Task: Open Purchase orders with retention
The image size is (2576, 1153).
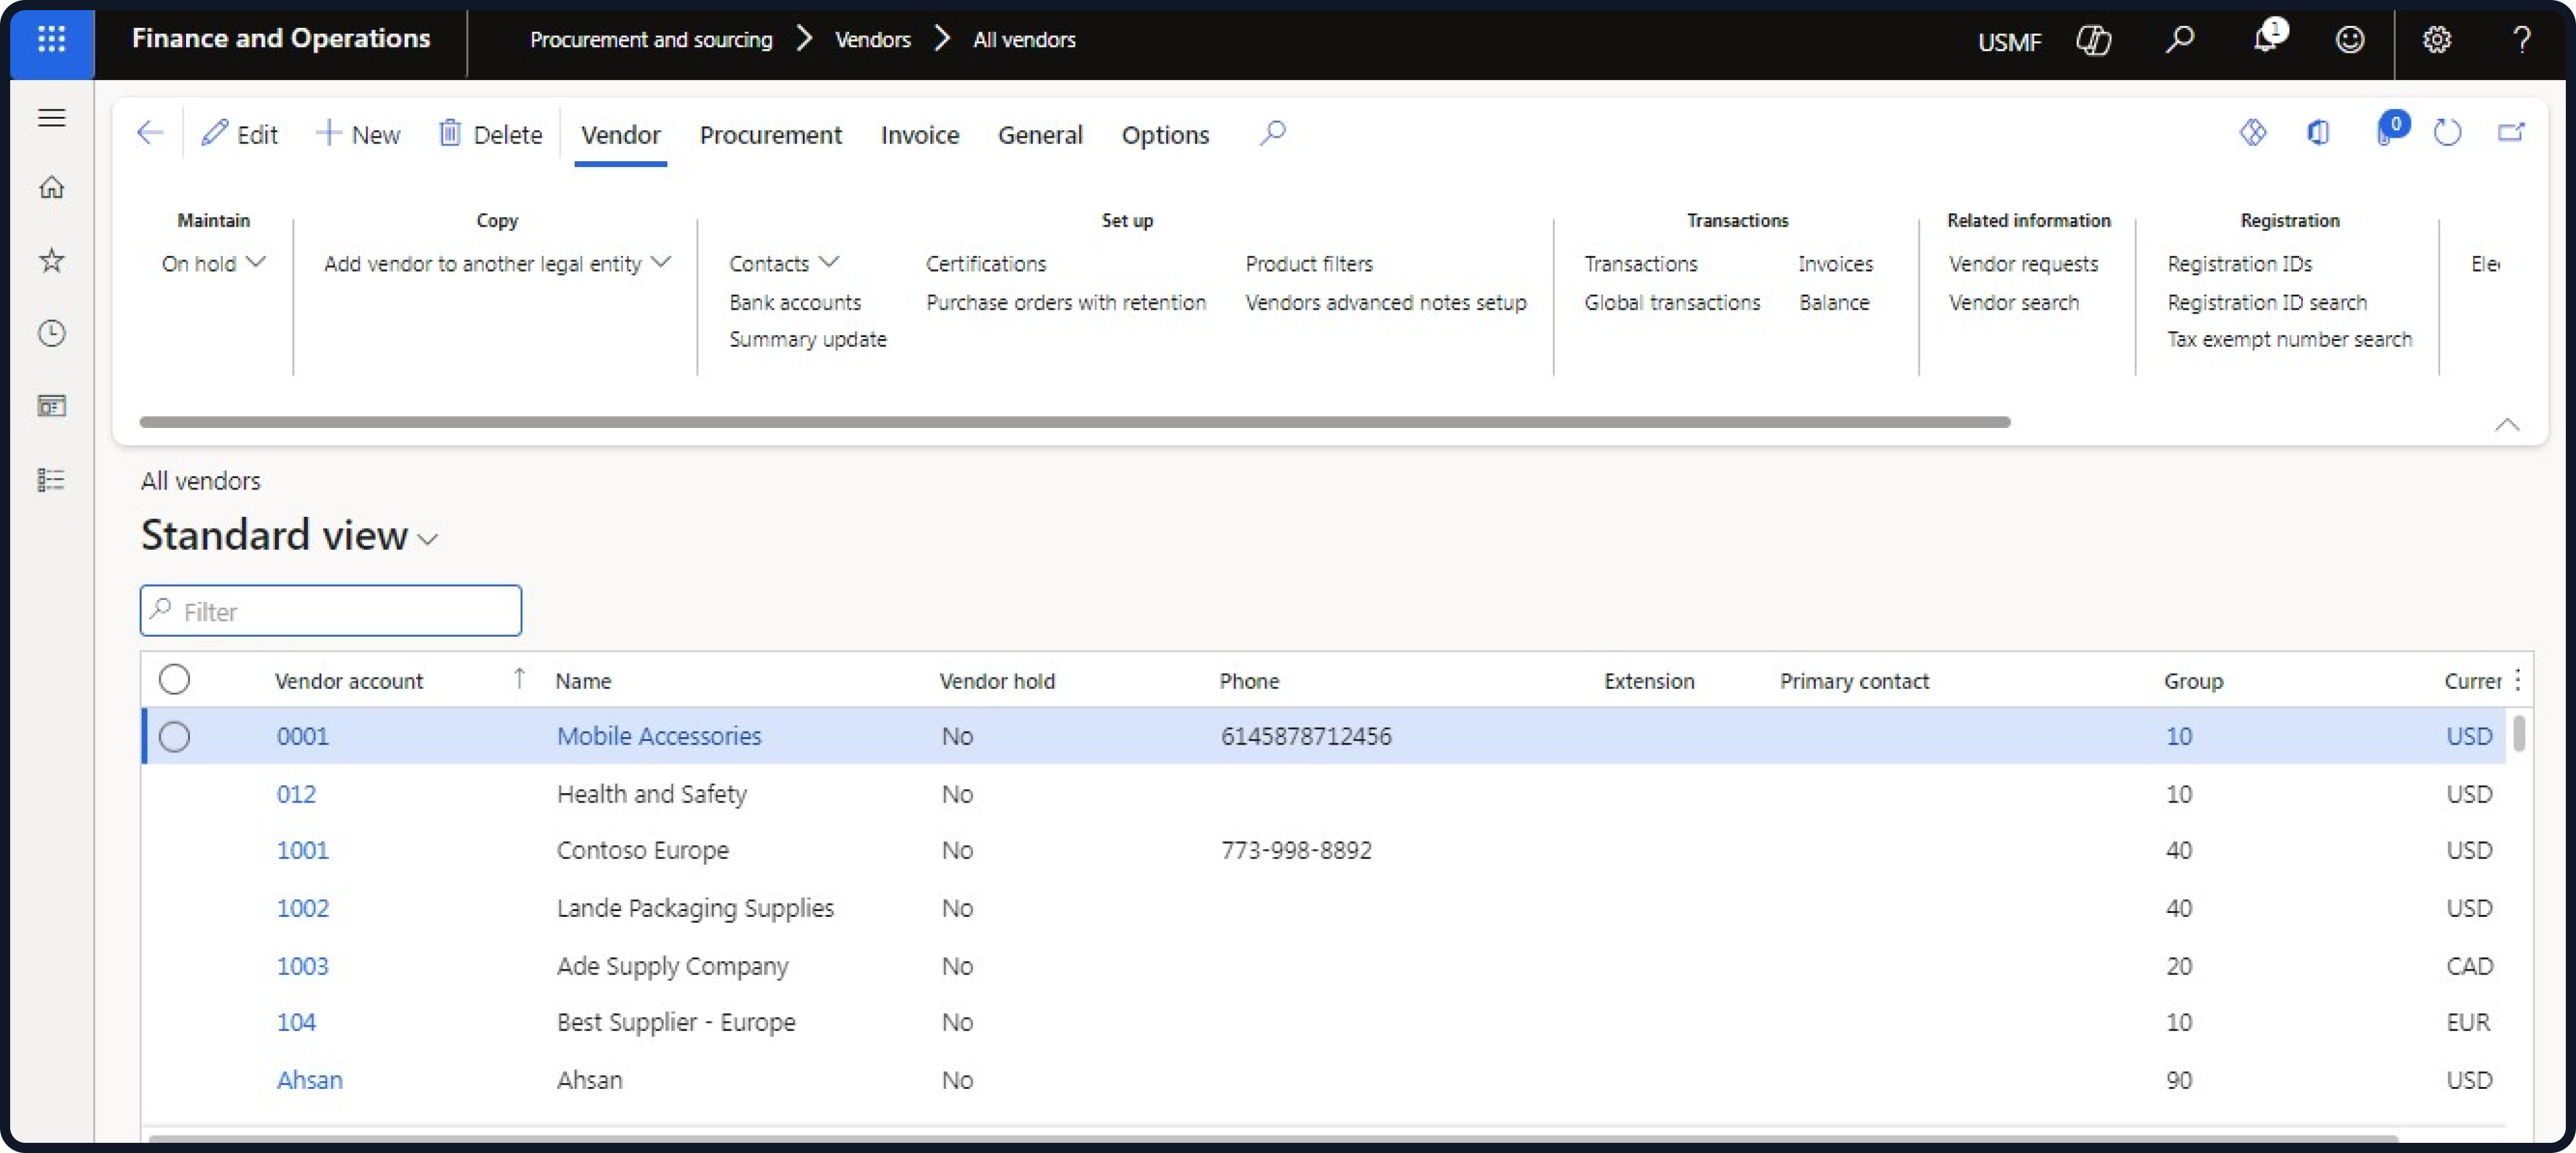Action: (x=1066, y=302)
